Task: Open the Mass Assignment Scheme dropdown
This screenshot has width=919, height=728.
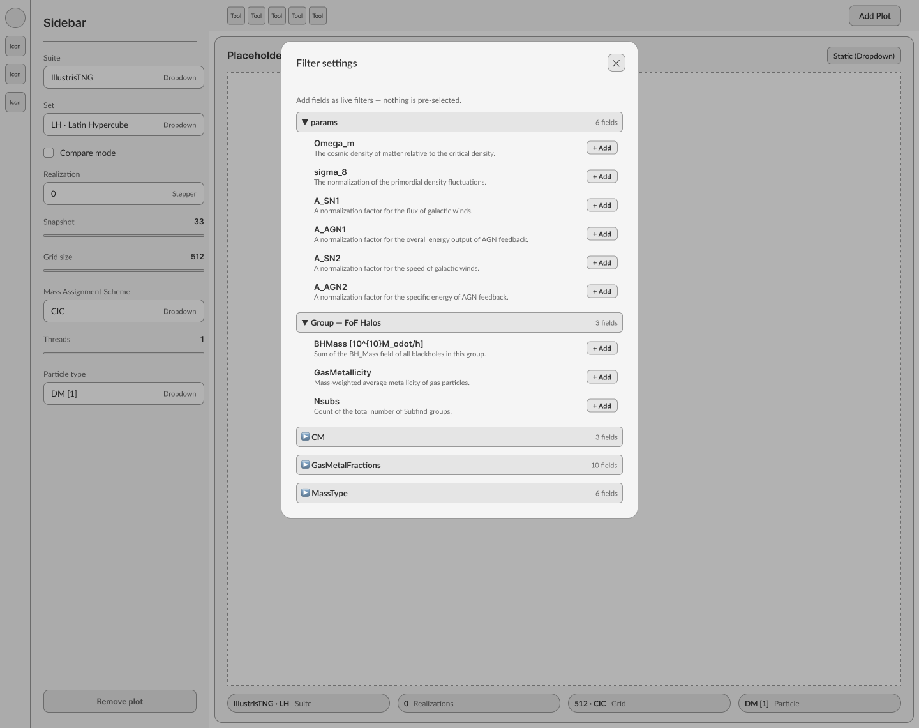Action: point(124,311)
